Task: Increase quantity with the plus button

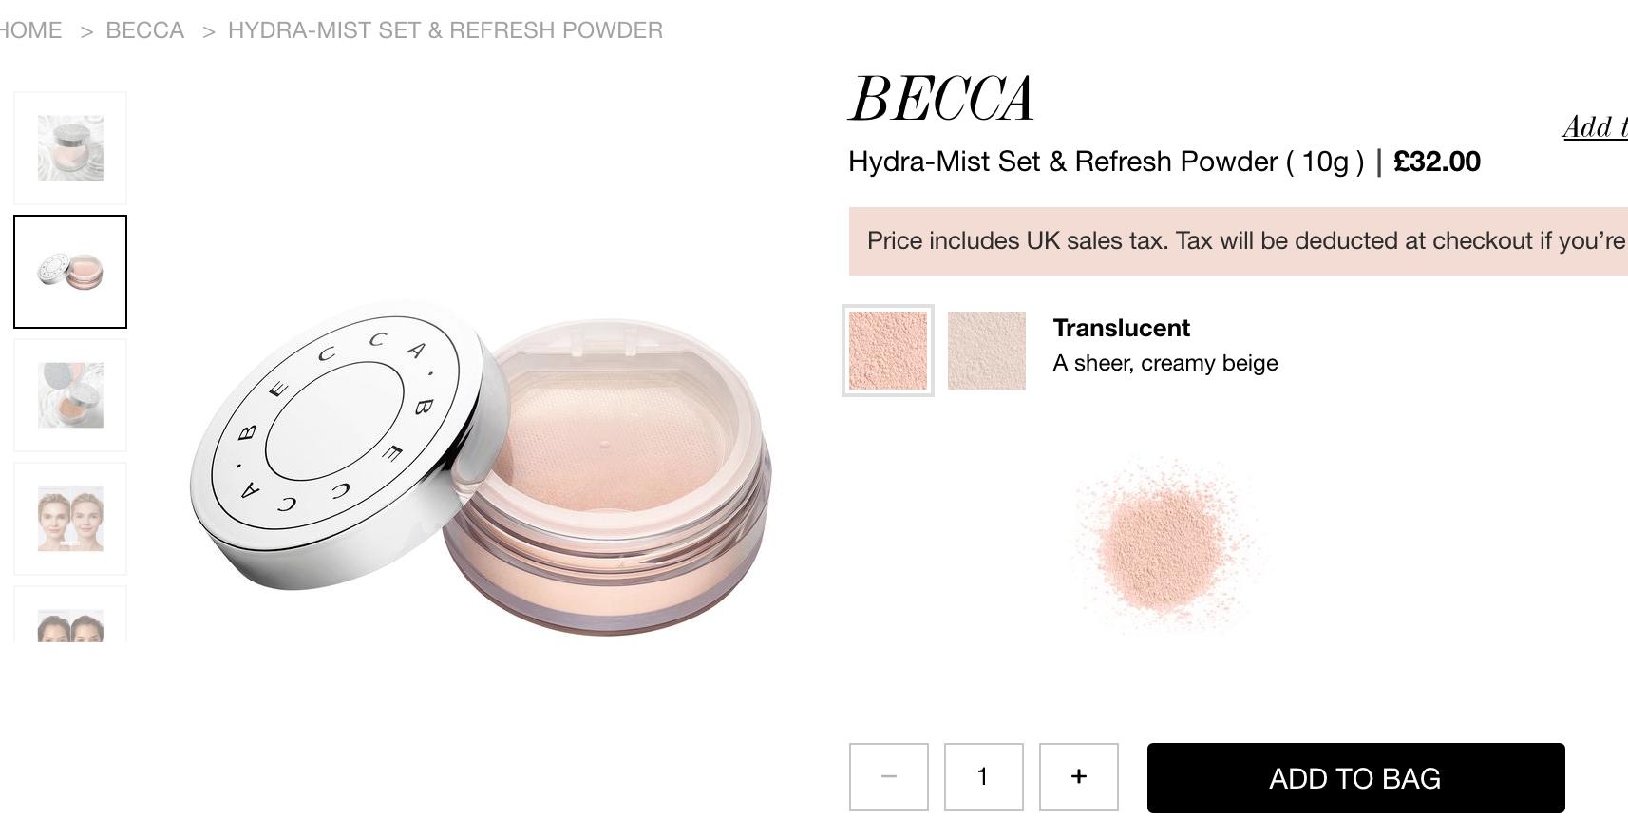Action: coord(1078,777)
